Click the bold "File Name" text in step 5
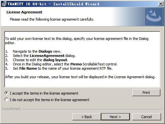Screen dimensions: 165x124 pyautogui.click(x=28, y=68)
